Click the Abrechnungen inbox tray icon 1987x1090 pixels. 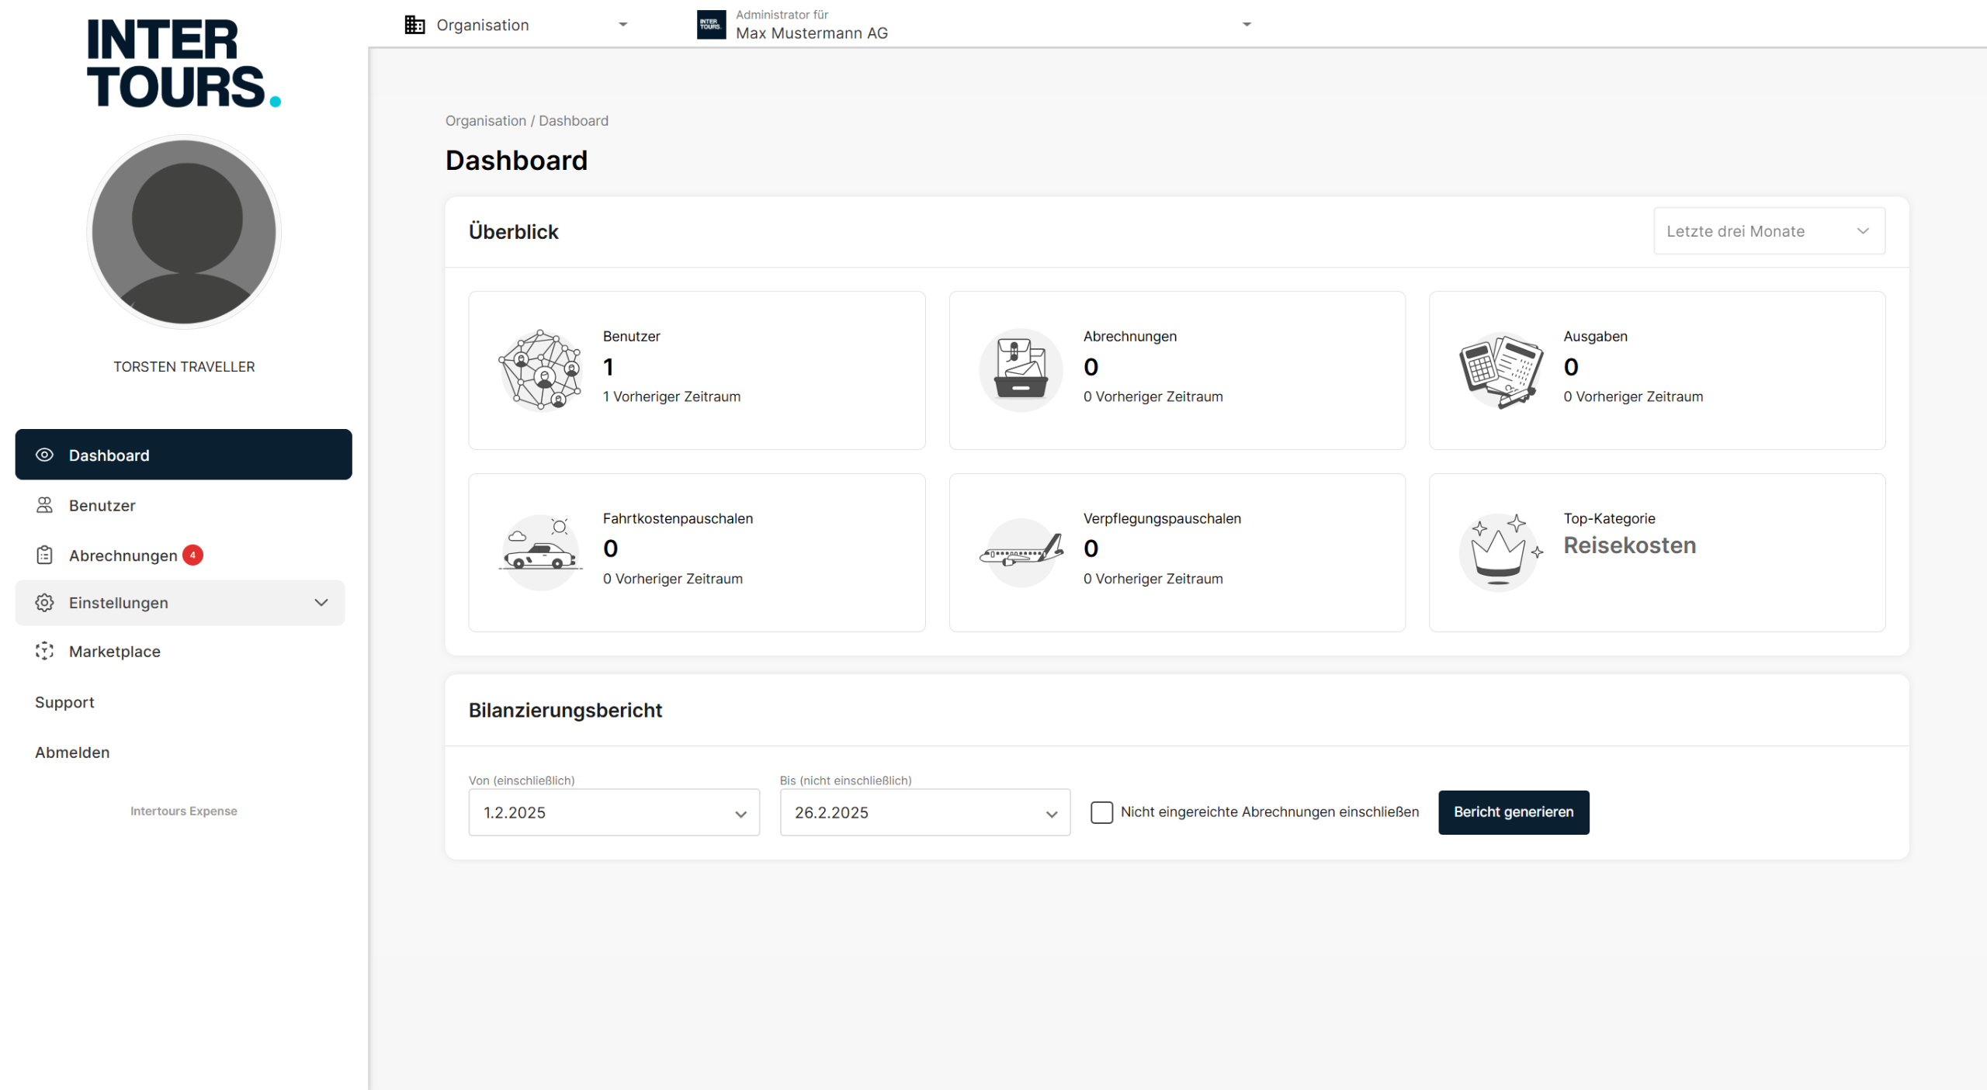[1020, 370]
